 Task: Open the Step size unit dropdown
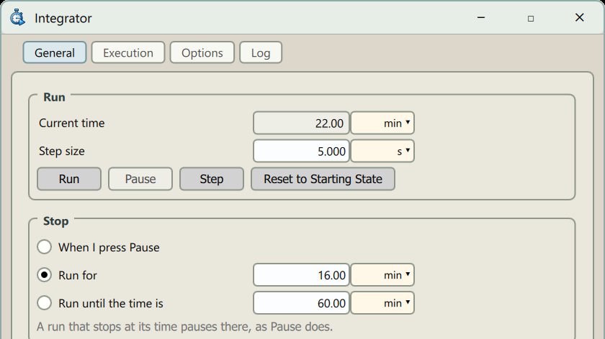382,151
